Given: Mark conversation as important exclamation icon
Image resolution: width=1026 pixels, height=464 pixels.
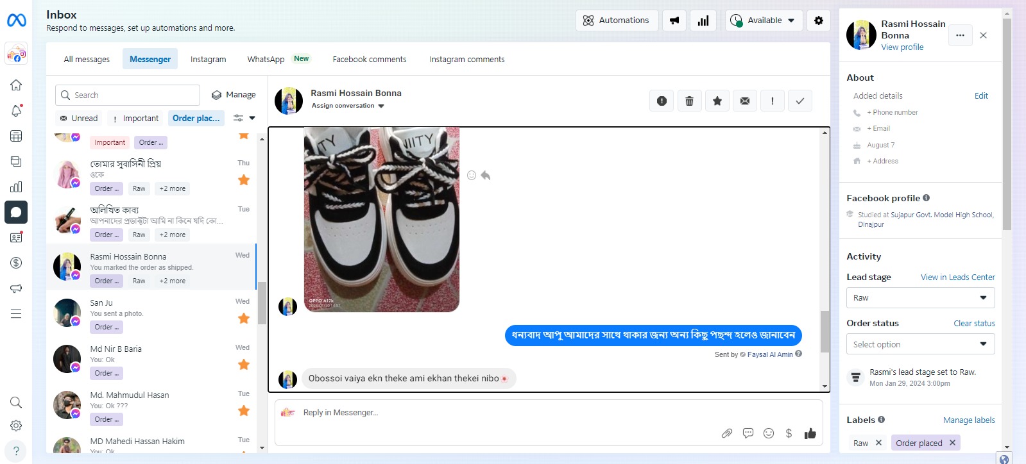Looking at the screenshot, I should (x=773, y=101).
